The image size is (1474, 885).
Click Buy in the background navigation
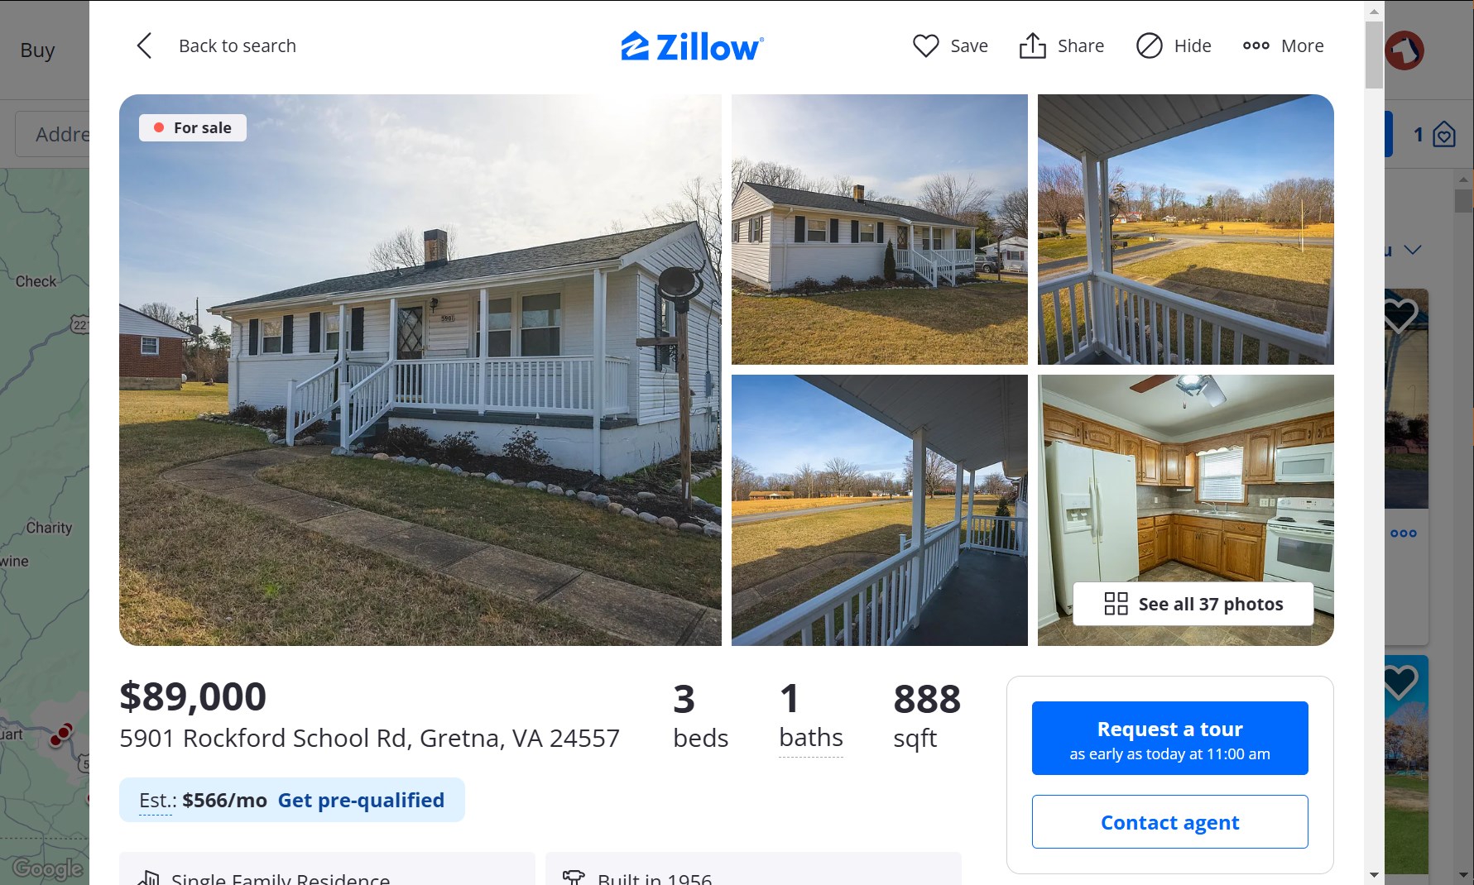(x=37, y=50)
